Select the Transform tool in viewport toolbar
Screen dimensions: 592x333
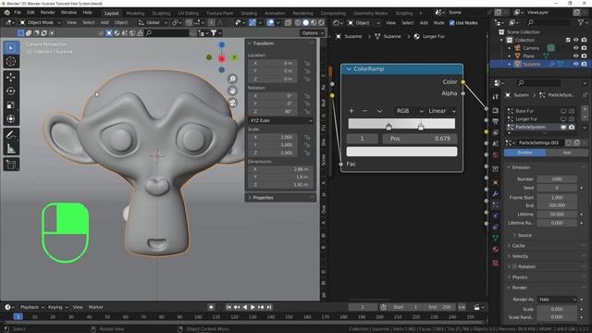(11, 119)
